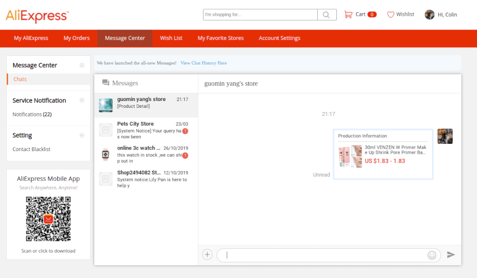
Task: Open My Orders tab
Action: 76,38
